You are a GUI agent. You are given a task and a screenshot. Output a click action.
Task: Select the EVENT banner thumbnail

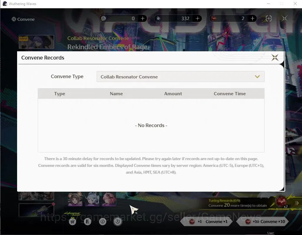point(37,42)
